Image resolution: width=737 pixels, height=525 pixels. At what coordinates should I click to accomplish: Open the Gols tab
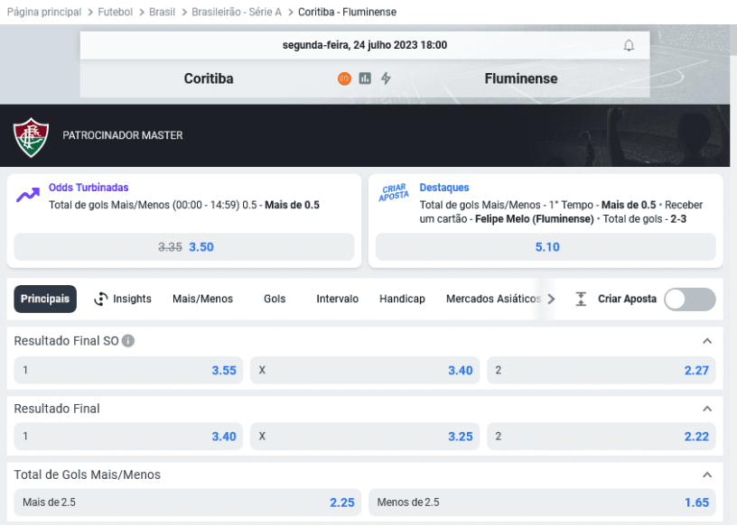(275, 299)
